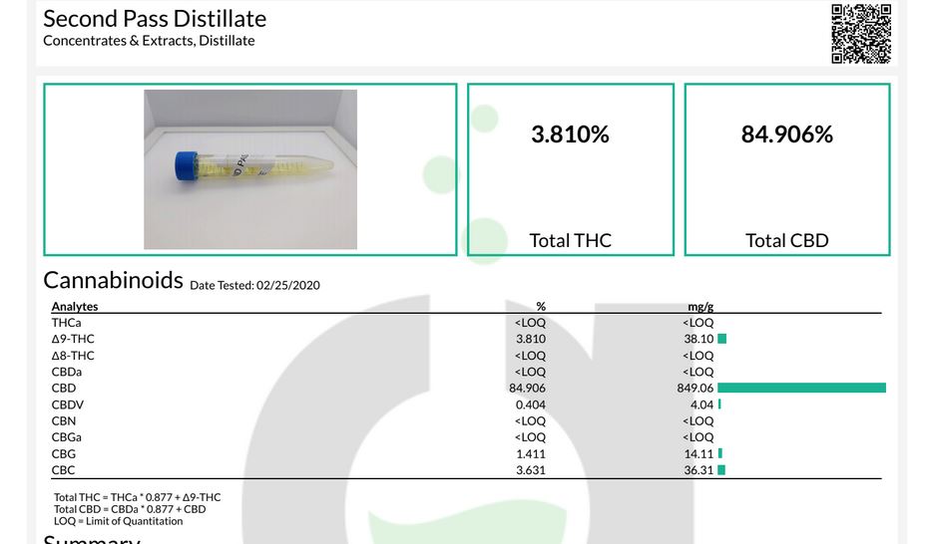Click the 84.906% Total CBD value

point(786,135)
